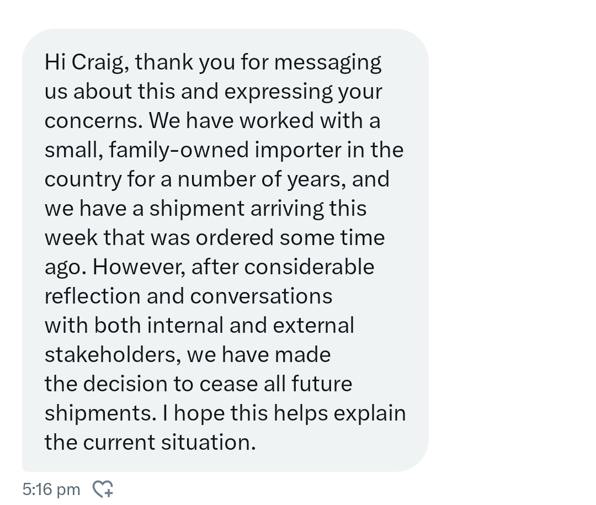
Task: Click the phrase "reflection and conversations"
Action: pos(188,296)
